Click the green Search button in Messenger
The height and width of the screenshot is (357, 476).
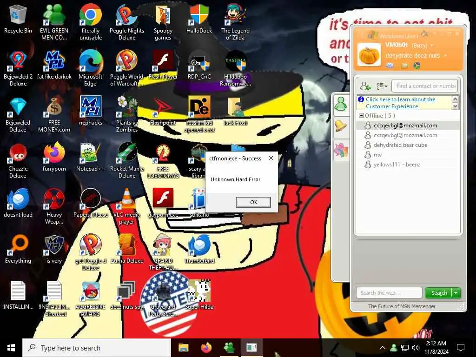[439, 293]
